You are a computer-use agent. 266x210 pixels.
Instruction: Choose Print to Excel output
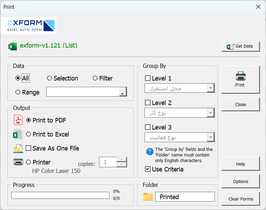click(x=28, y=134)
